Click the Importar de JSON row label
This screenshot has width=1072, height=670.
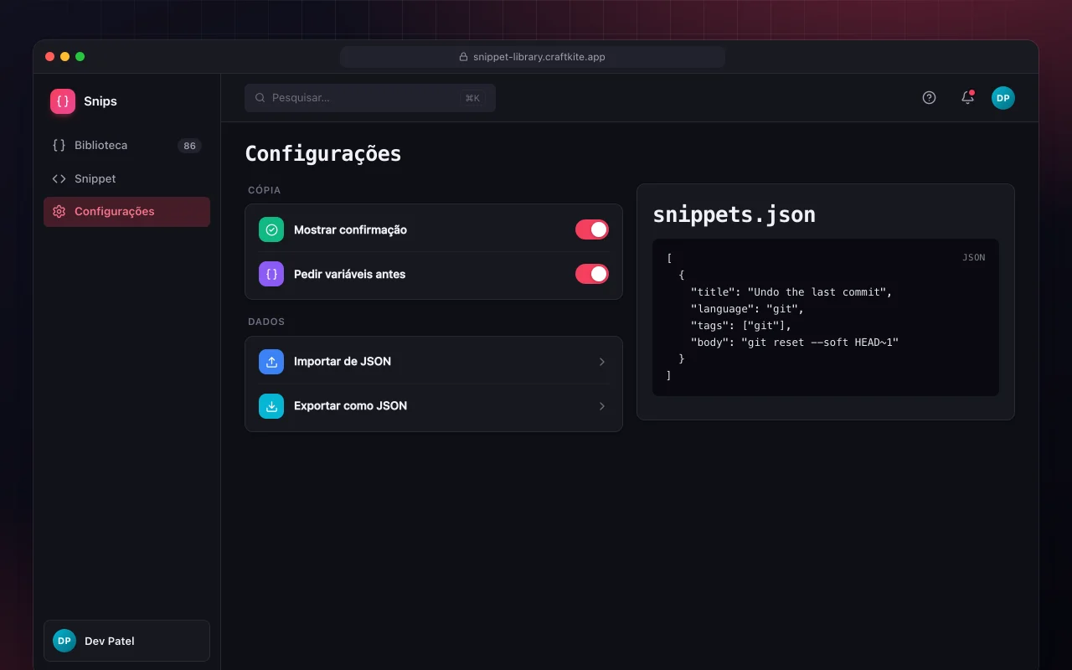coord(343,362)
